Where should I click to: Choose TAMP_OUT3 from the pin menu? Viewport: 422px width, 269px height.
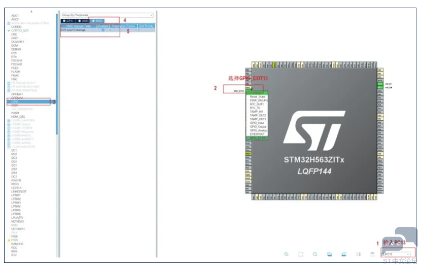click(257, 119)
